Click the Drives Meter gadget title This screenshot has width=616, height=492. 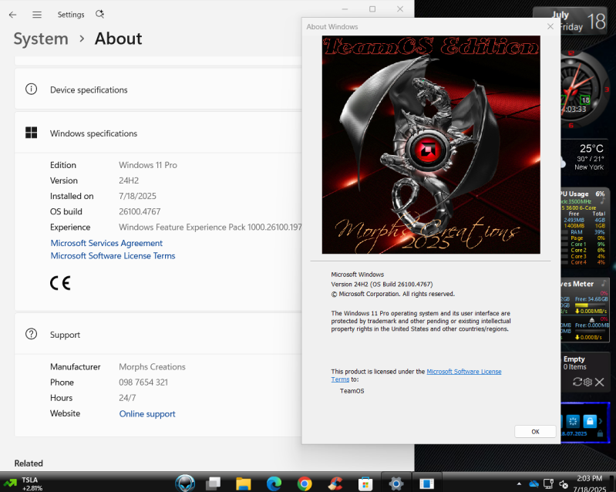coord(577,284)
